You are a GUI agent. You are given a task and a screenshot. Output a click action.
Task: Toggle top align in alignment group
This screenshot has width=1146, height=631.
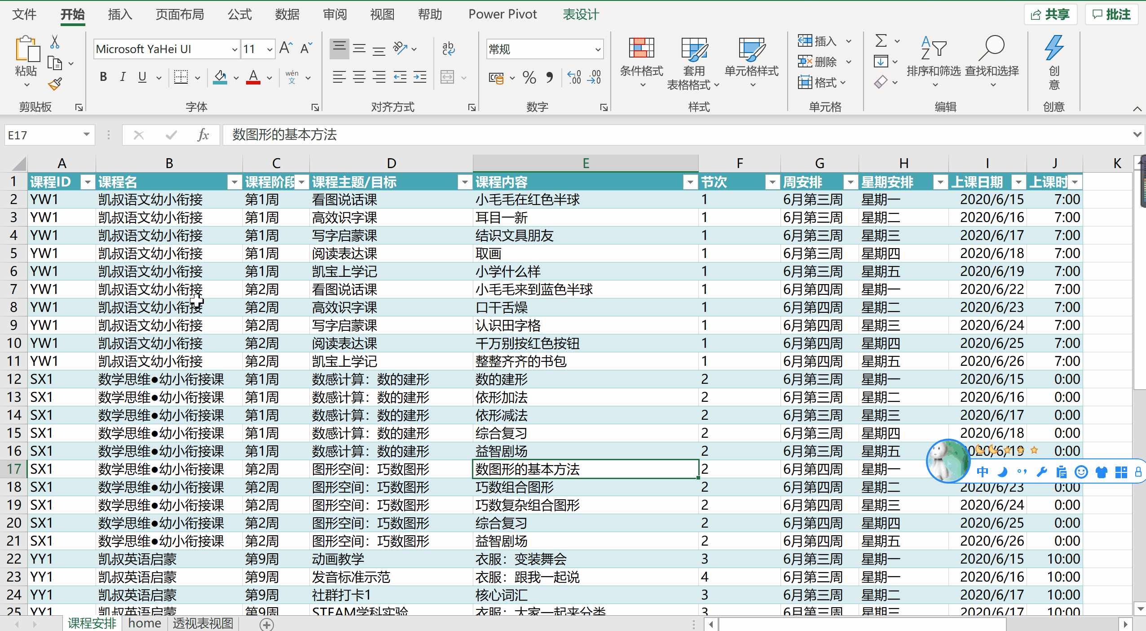tap(339, 48)
